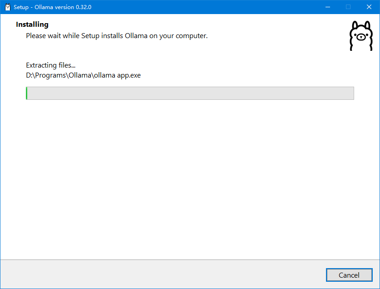The image size is (380, 289).
Task: Click 'Please wait while Setup installs Ollama' text
Action: tap(117, 36)
